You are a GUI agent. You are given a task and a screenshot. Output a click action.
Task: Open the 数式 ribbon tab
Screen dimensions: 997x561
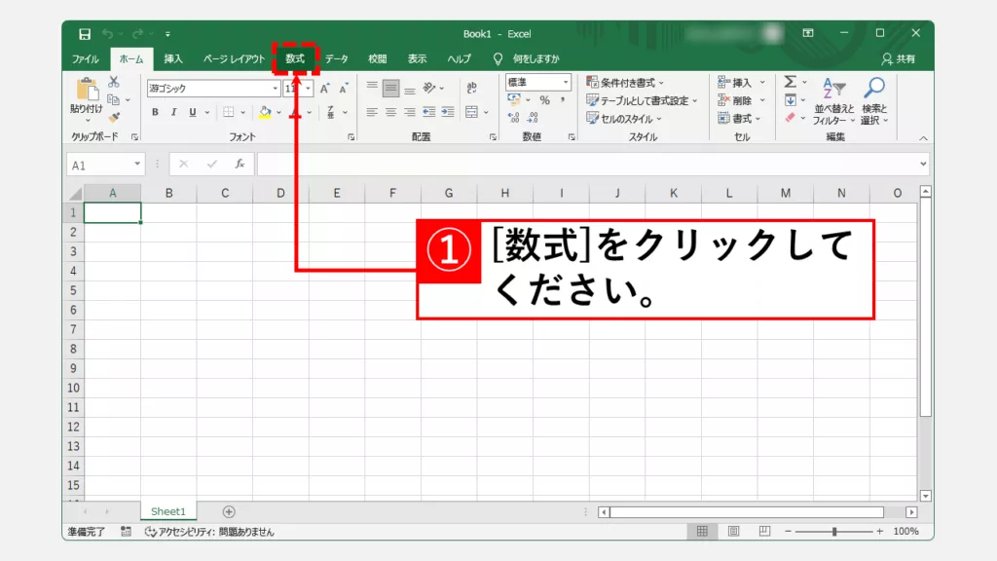point(295,58)
